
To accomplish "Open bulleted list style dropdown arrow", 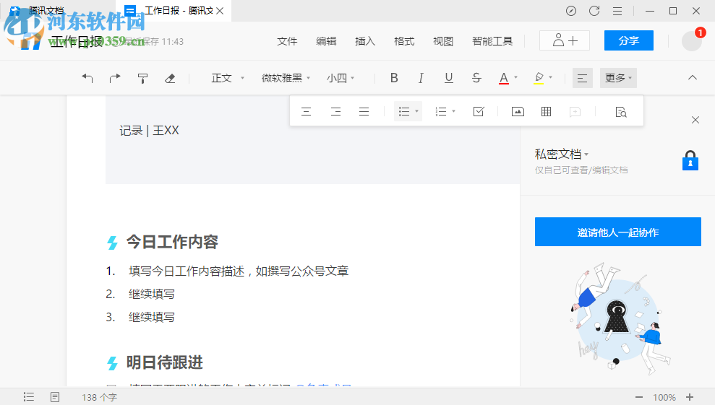I will (x=416, y=111).
